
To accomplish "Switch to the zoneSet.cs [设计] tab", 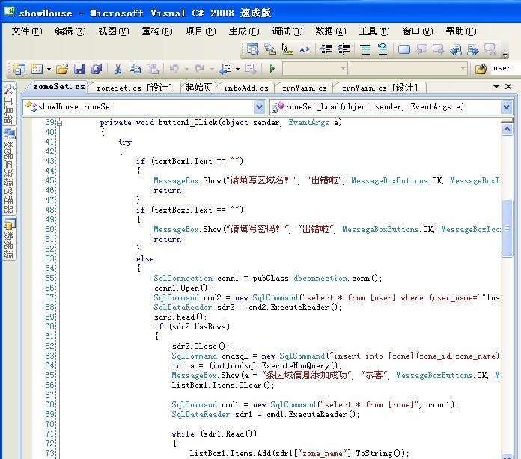I will click(x=135, y=88).
